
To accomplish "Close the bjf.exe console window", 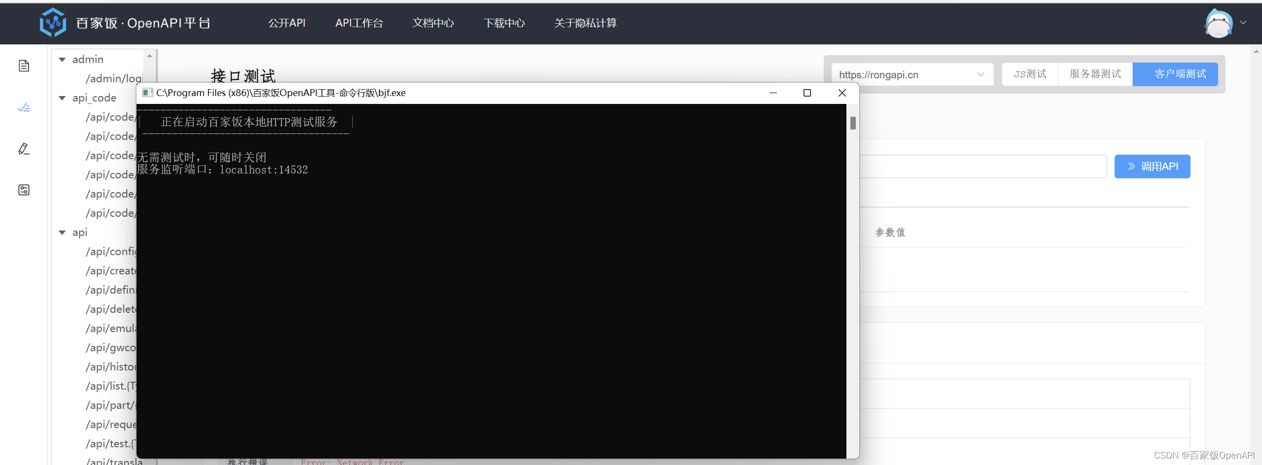I will (842, 93).
